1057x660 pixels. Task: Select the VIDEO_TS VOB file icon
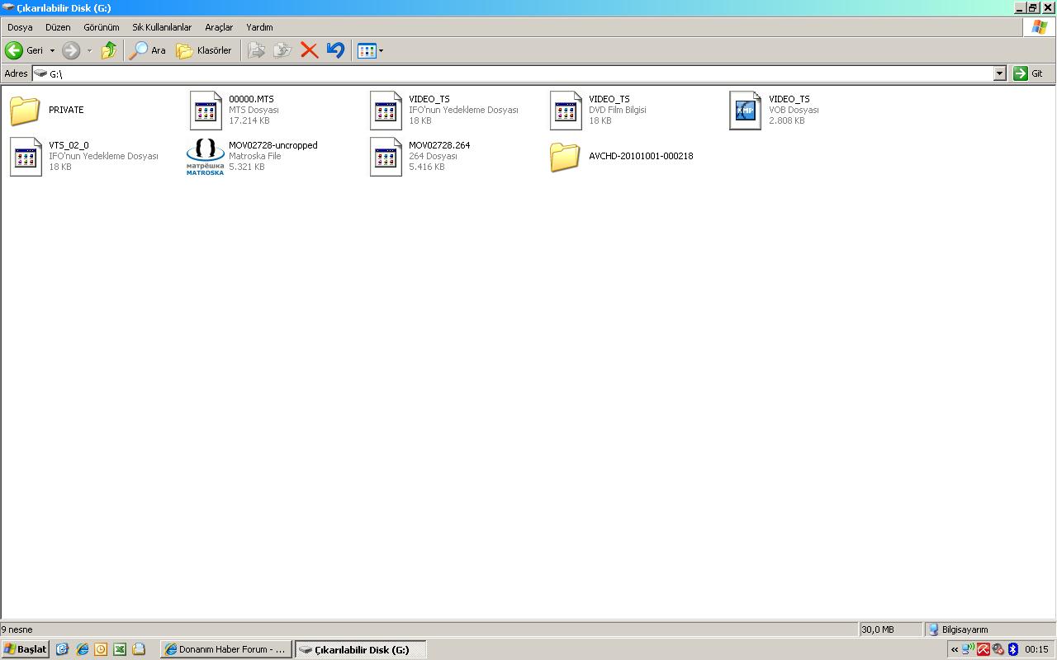click(745, 110)
